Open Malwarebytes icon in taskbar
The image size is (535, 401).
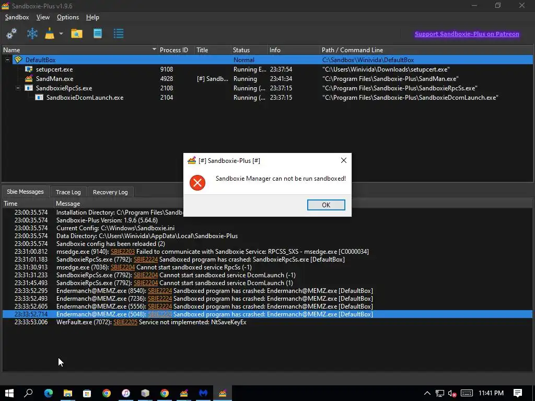tap(203, 393)
